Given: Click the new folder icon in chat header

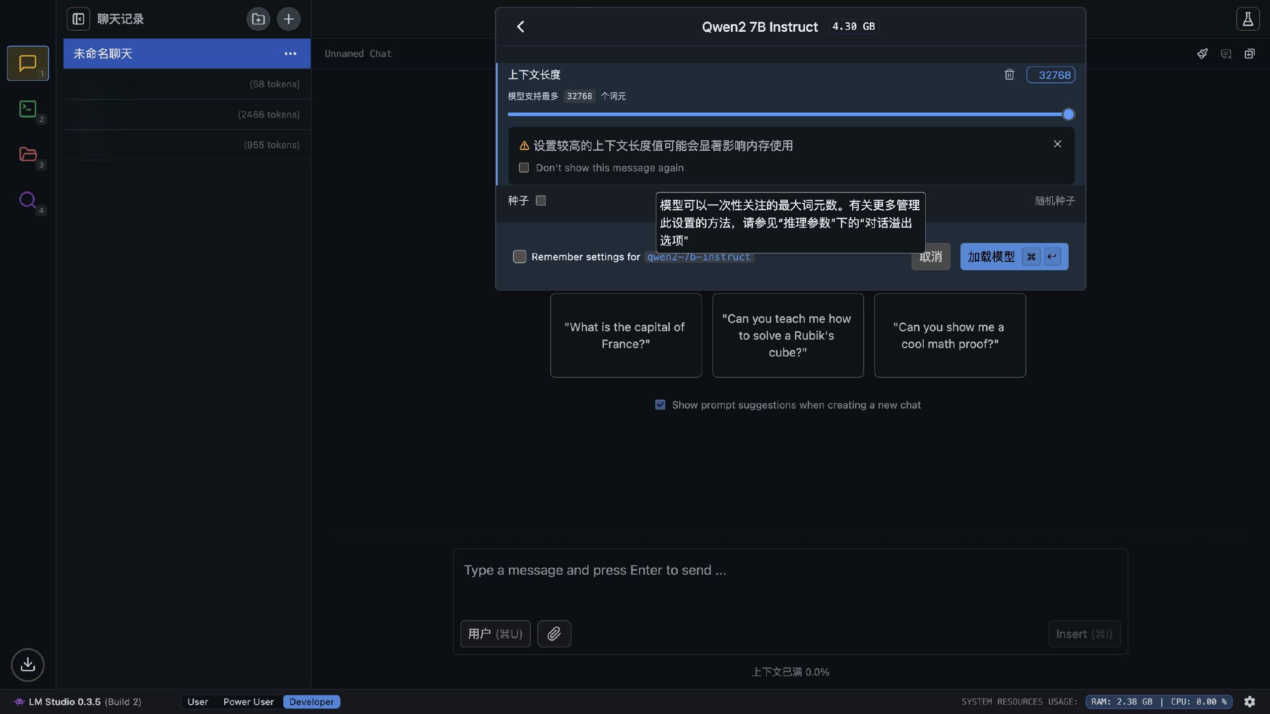Looking at the screenshot, I should click(x=258, y=19).
